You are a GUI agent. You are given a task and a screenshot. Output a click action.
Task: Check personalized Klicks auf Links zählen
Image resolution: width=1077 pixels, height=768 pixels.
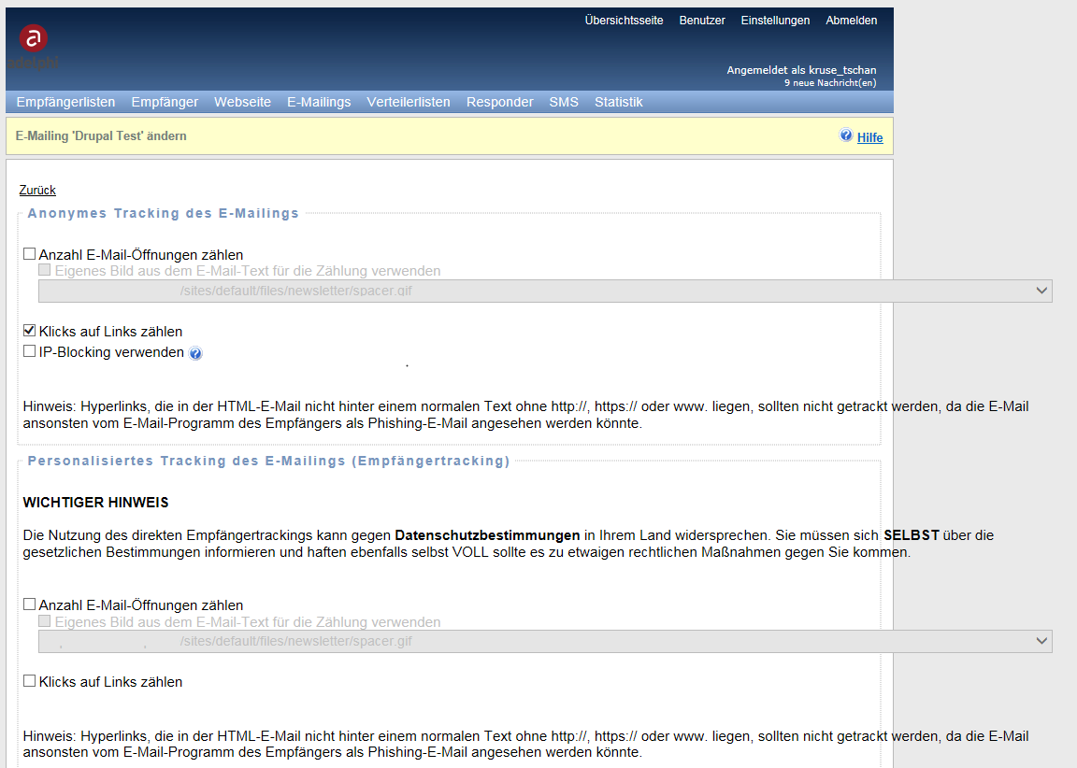point(30,681)
